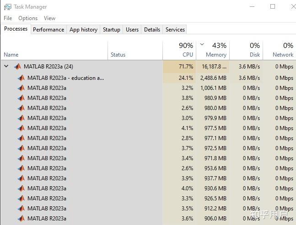Viewport: 296px width, 225px height.
Task: Select the Processes tab
Action: point(16,29)
